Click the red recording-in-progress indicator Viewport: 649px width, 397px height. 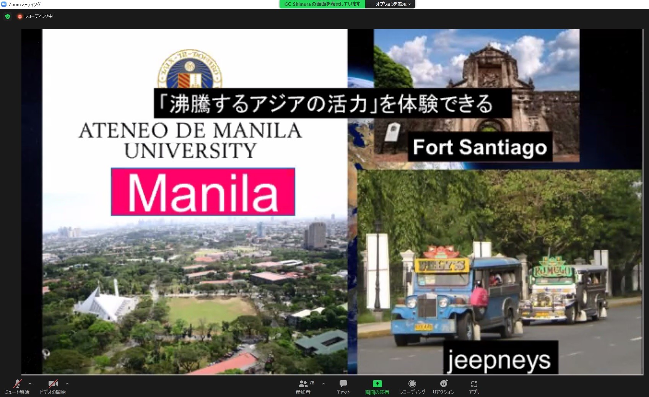[20, 16]
